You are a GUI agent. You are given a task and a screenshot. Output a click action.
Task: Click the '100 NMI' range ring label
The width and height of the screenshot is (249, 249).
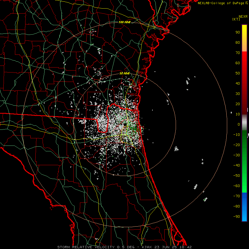point(124,22)
